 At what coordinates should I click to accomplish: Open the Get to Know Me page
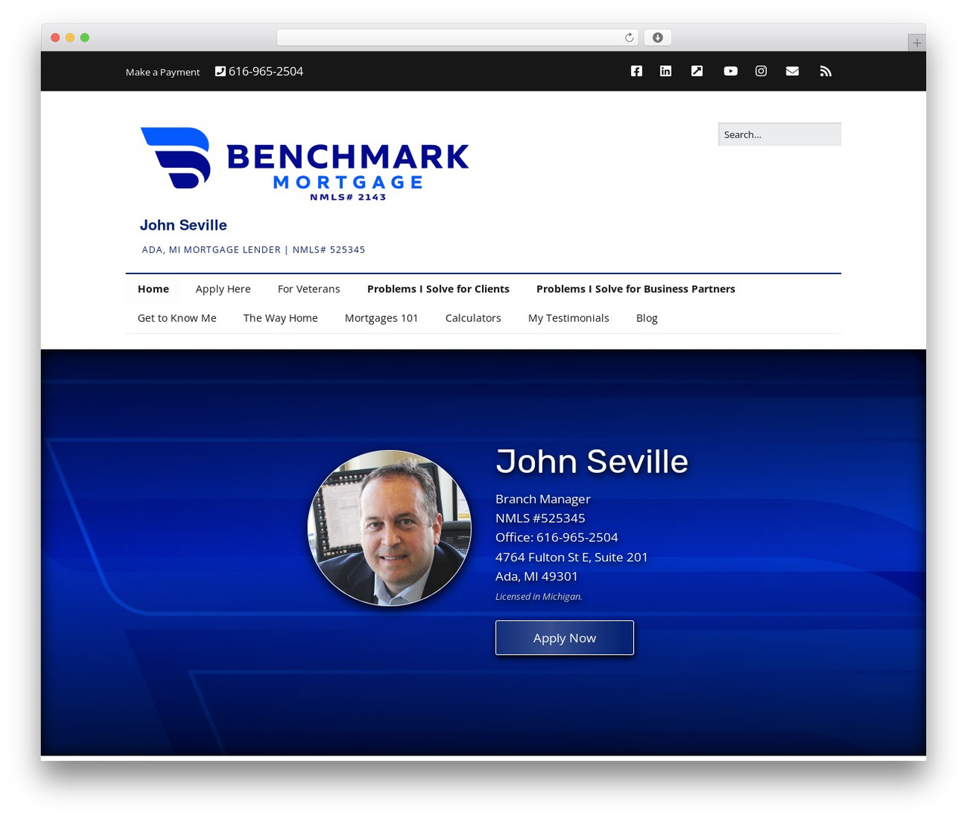coord(177,318)
